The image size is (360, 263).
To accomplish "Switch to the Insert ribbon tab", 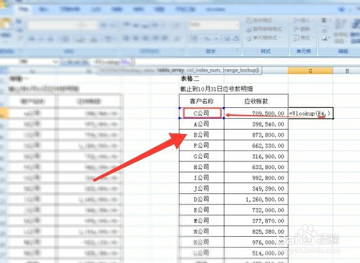I will click(x=43, y=10).
